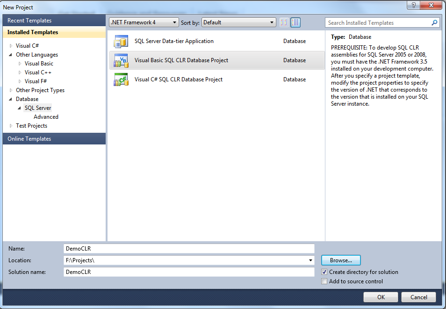Click the Browse button
The image size is (446, 309).
[x=340, y=260]
